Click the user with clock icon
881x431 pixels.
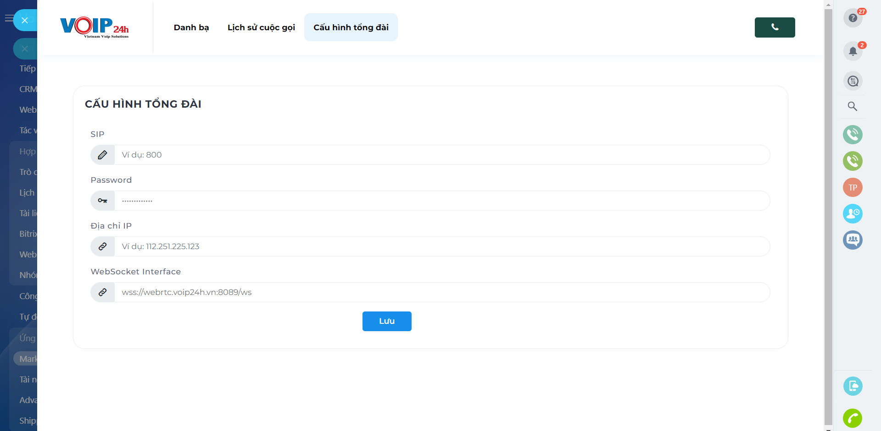pyautogui.click(x=853, y=213)
